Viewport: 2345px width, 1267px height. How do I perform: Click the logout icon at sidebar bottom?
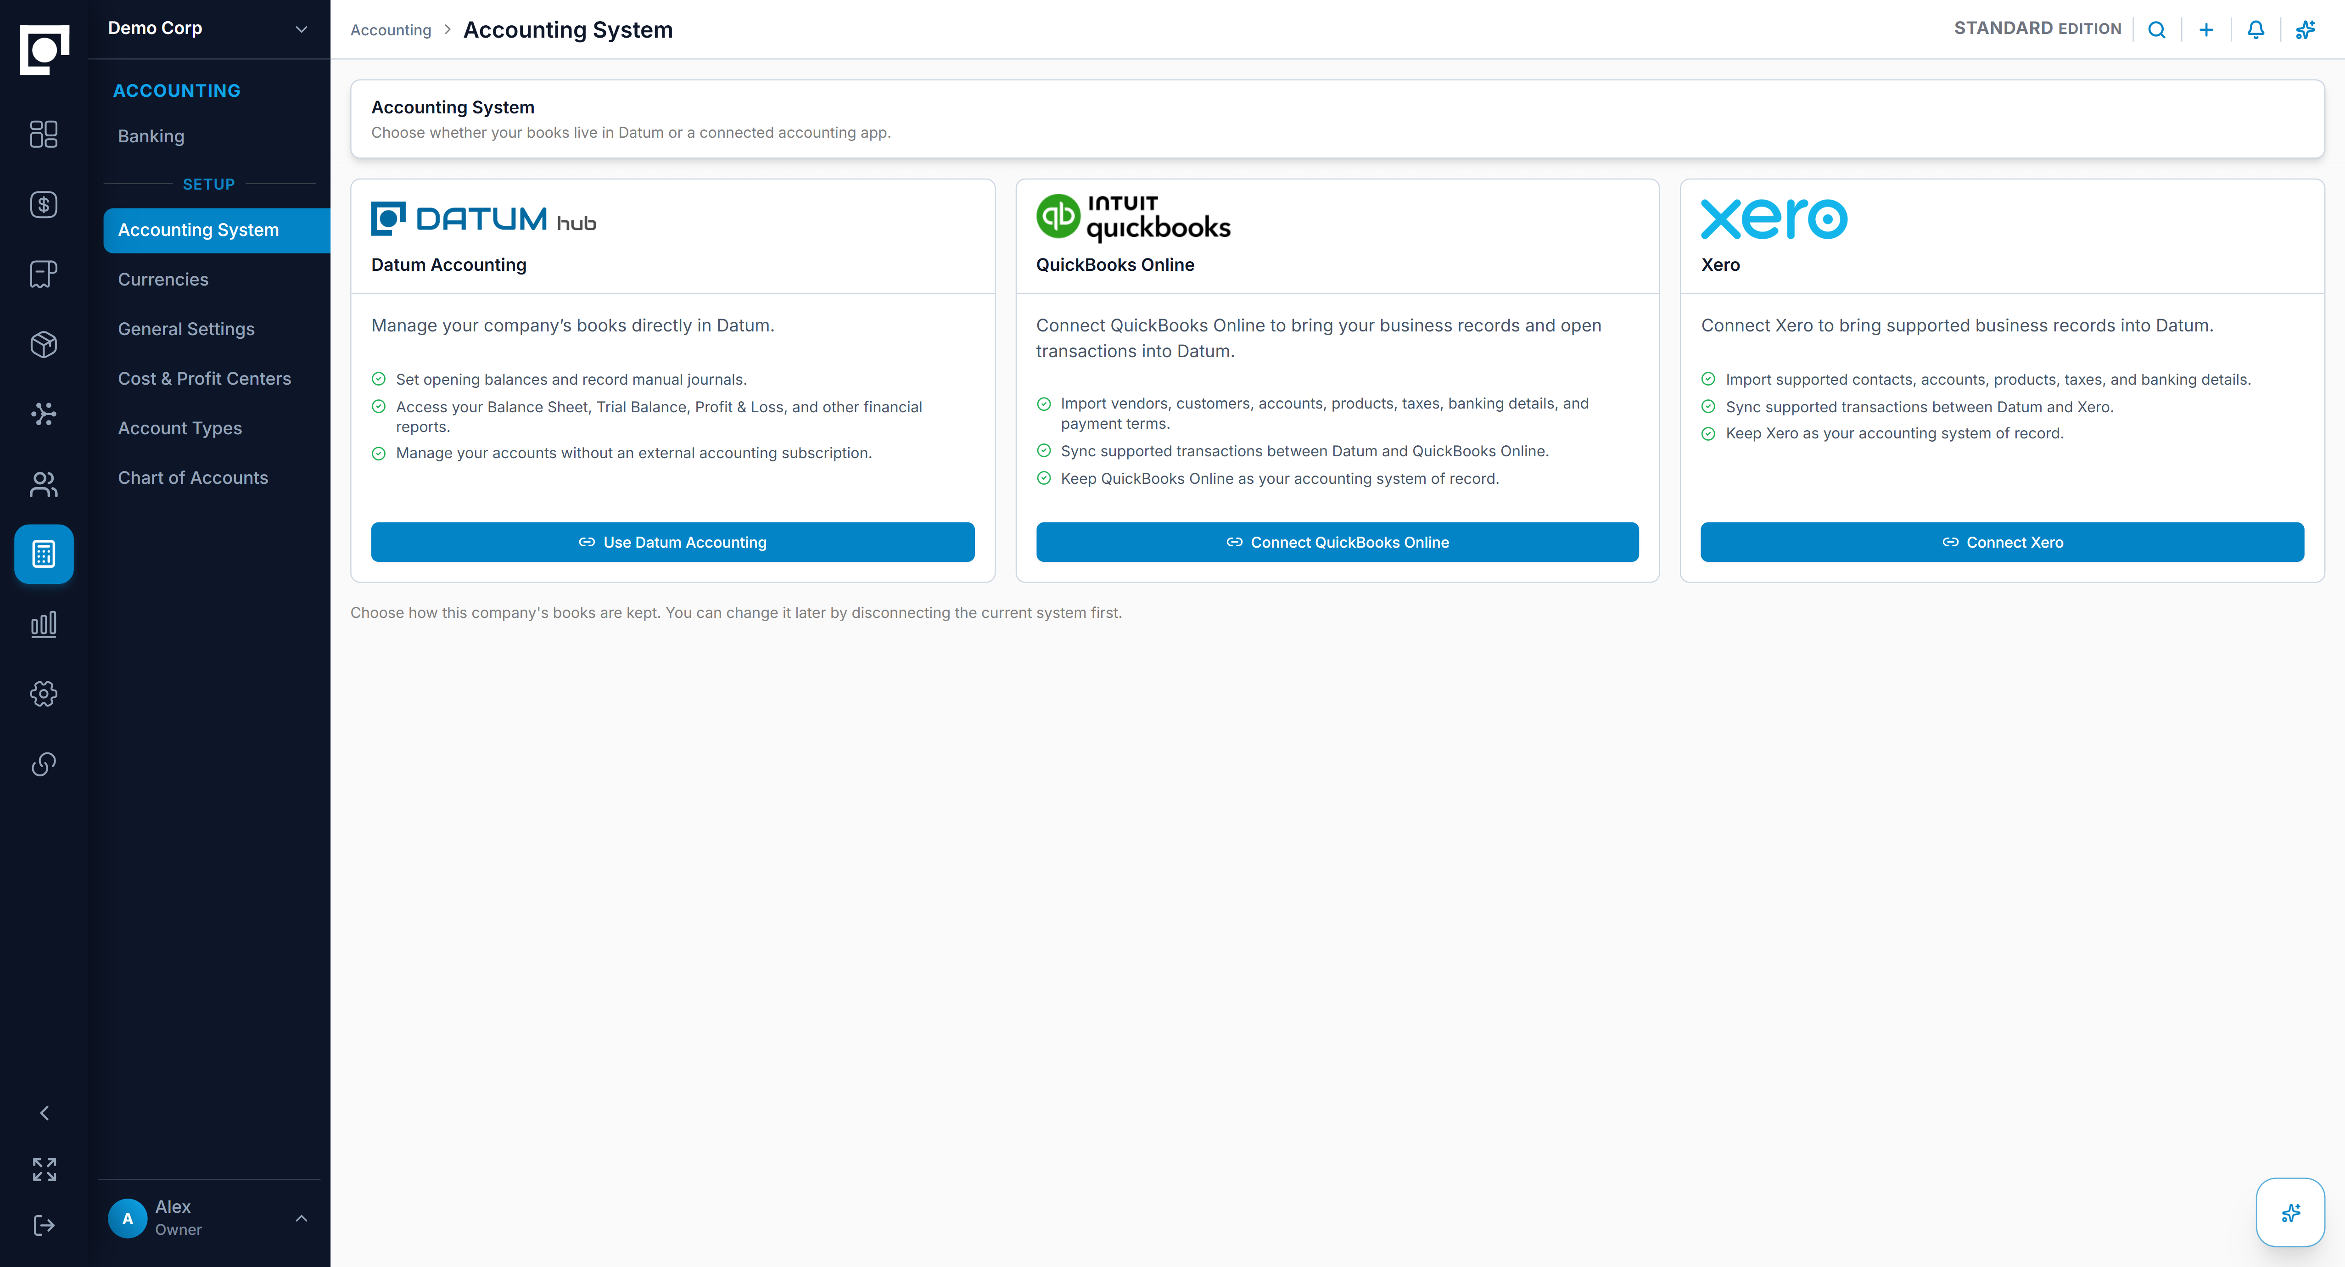44,1225
